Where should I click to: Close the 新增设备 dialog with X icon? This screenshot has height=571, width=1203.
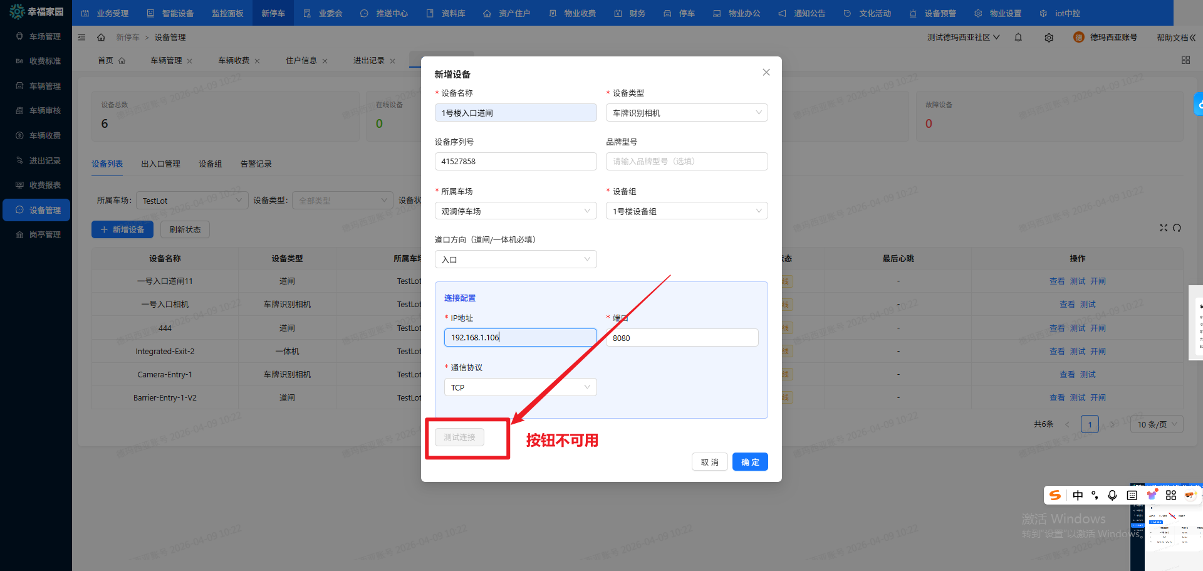point(766,73)
